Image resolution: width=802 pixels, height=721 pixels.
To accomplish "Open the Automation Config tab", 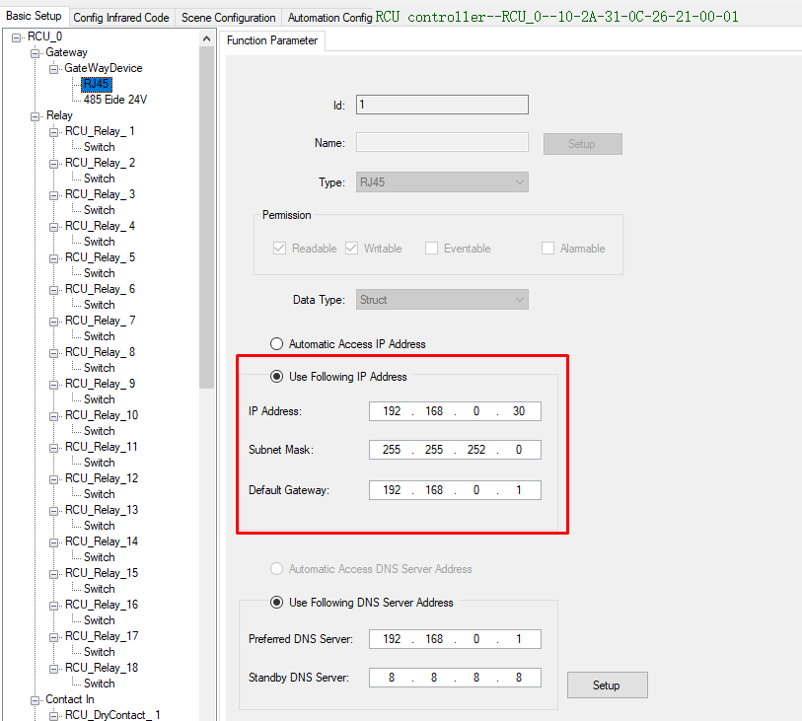I will [x=329, y=18].
